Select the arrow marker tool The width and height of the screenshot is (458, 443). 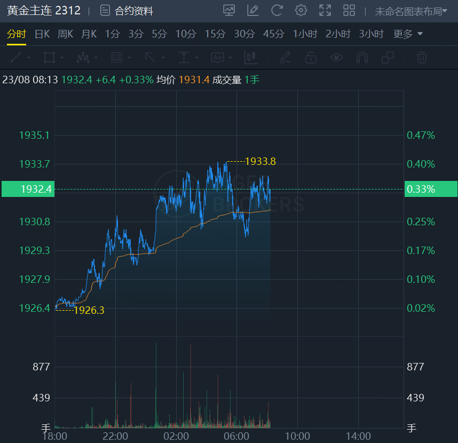150,58
